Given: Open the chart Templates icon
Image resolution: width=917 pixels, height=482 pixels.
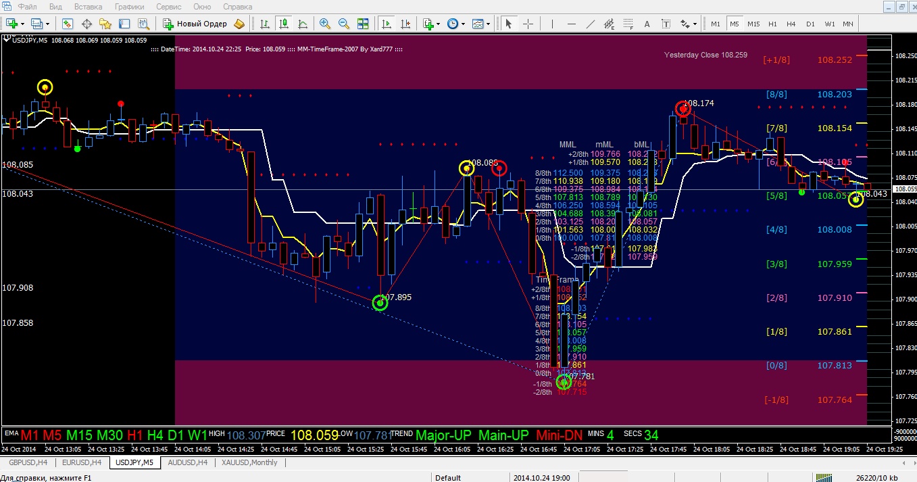Looking at the screenshot, I should pos(478,24).
